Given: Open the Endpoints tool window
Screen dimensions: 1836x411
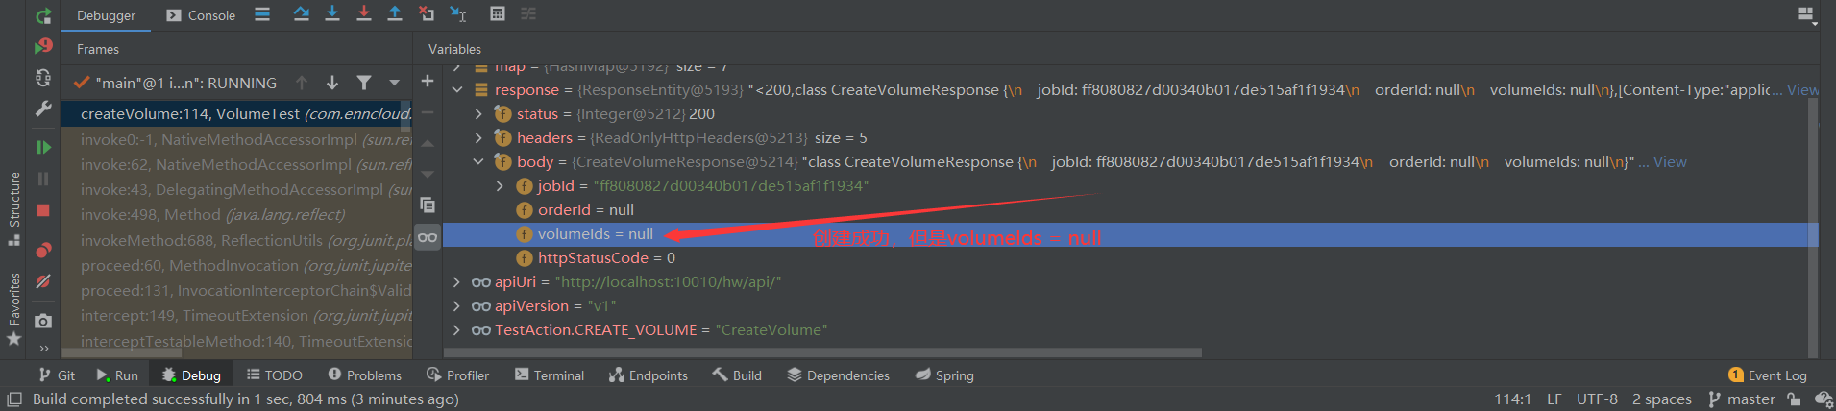Looking at the screenshot, I should 649,375.
